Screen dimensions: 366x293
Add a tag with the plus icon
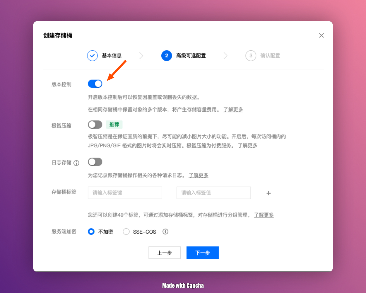pos(268,193)
